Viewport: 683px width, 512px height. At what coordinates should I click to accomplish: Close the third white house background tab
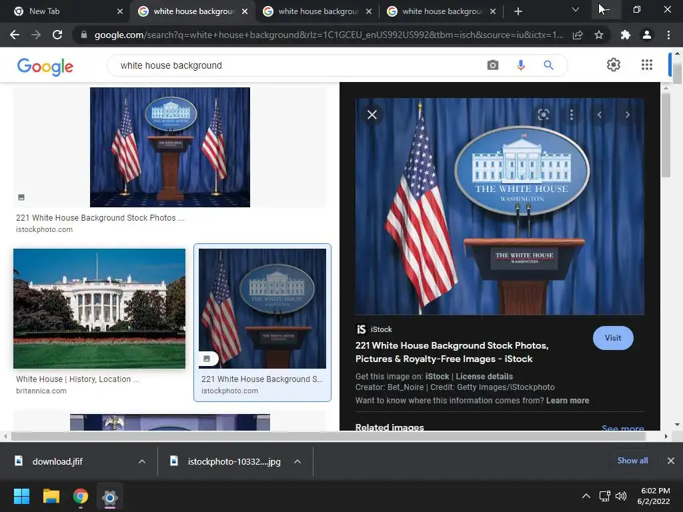pyautogui.click(x=369, y=11)
